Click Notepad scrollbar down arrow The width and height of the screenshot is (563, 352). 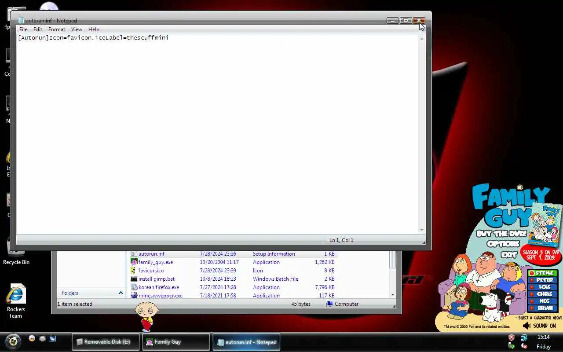(422, 230)
